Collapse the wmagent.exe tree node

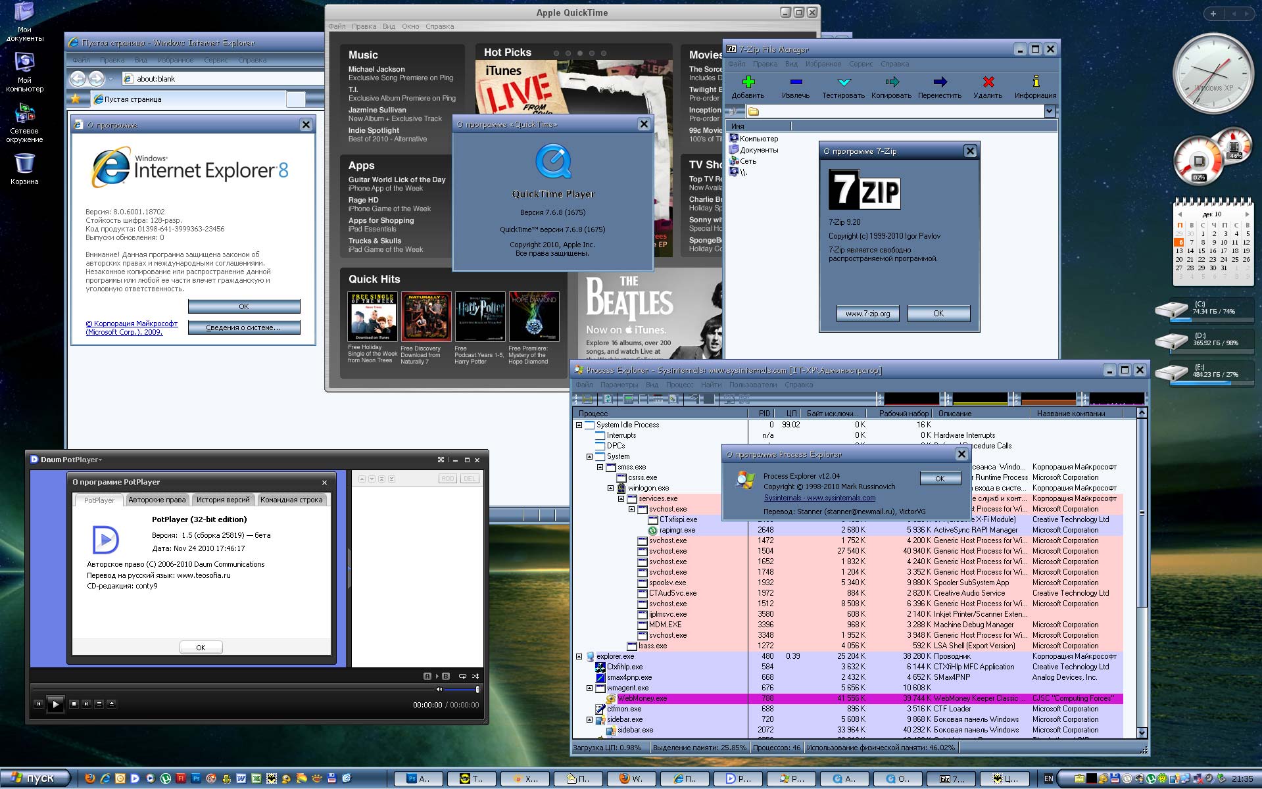click(590, 688)
